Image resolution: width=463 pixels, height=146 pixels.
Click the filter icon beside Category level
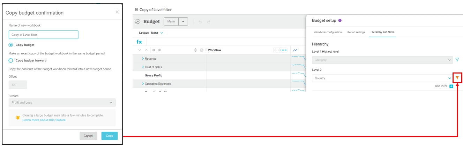[457, 60]
